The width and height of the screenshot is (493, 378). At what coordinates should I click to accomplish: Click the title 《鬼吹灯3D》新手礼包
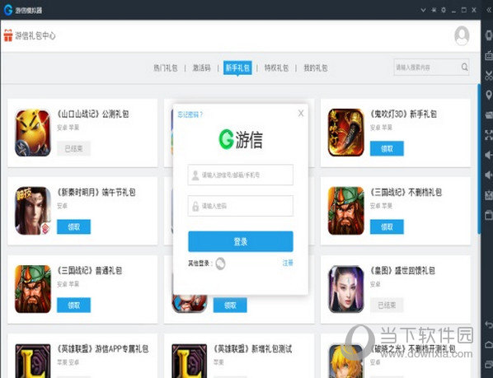tap(403, 114)
